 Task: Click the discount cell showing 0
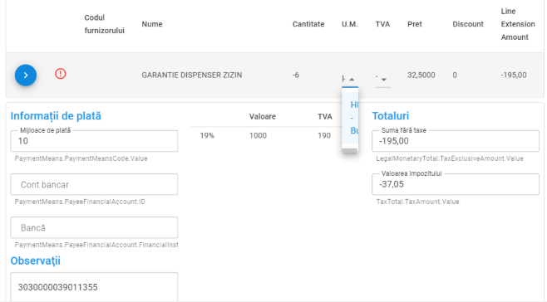click(x=455, y=75)
